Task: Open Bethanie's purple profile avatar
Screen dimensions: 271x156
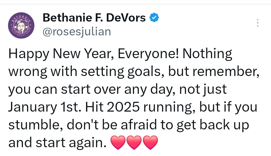Action: [x=21, y=25]
